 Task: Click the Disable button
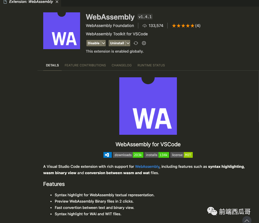pyautogui.click(x=94, y=43)
